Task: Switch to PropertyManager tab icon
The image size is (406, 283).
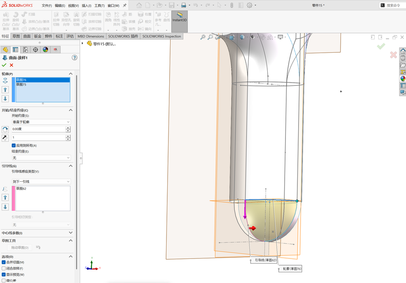Action: pyautogui.click(x=15, y=49)
